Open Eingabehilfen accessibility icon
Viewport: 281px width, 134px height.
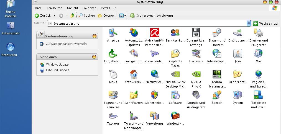[113, 53]
